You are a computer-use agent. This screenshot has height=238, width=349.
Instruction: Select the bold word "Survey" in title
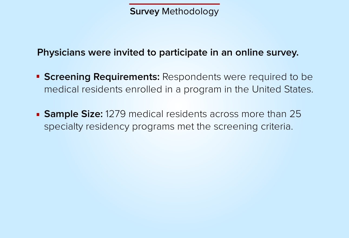pyautogui.click(x=144, y=11)
